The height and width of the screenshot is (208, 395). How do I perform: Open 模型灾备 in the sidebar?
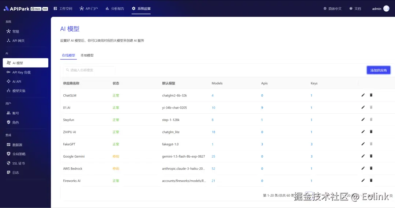coord(26,91)
